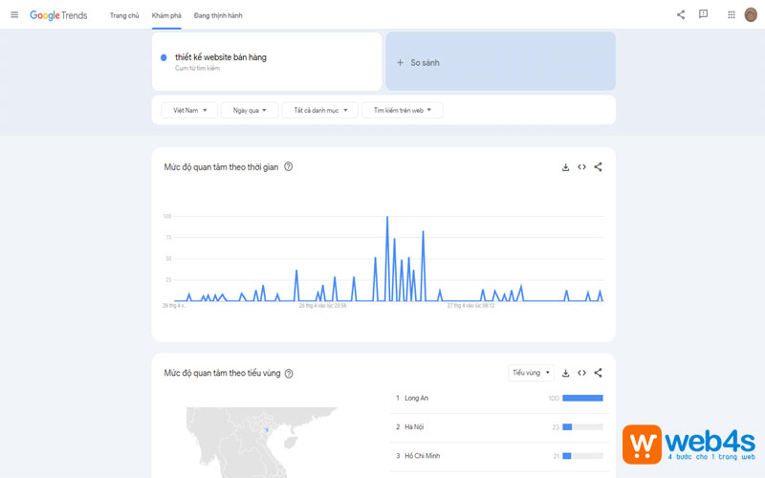765x478 pixels.
Task: Open the Google apps grid
Action: [x=732, y=15]
